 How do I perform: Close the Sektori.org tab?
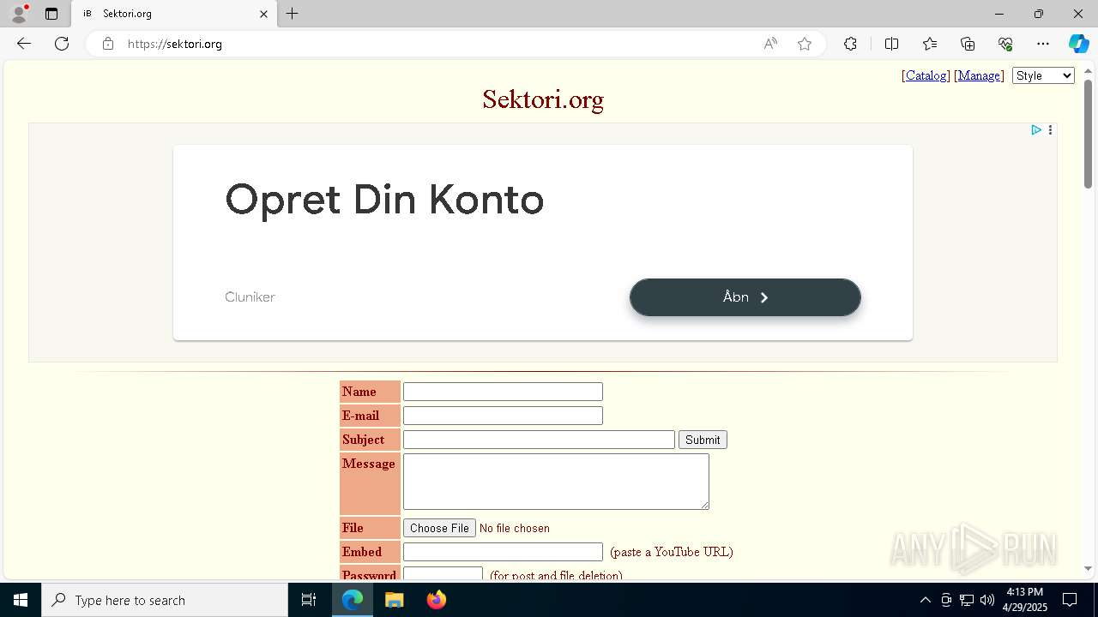tap(263, 14)
